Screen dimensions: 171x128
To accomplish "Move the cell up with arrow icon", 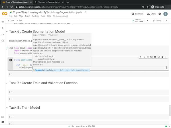I will pos(141,57).
